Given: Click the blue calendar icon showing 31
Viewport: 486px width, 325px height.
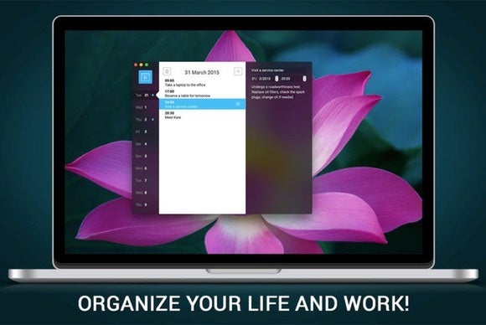Looking at the screenshot, I should click(x=145, y=77).
